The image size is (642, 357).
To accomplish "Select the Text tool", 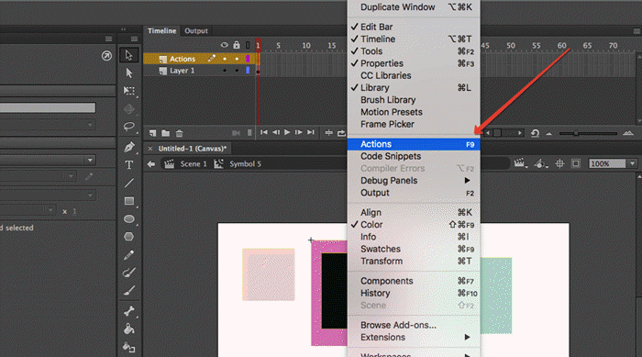I will (129, 165).
